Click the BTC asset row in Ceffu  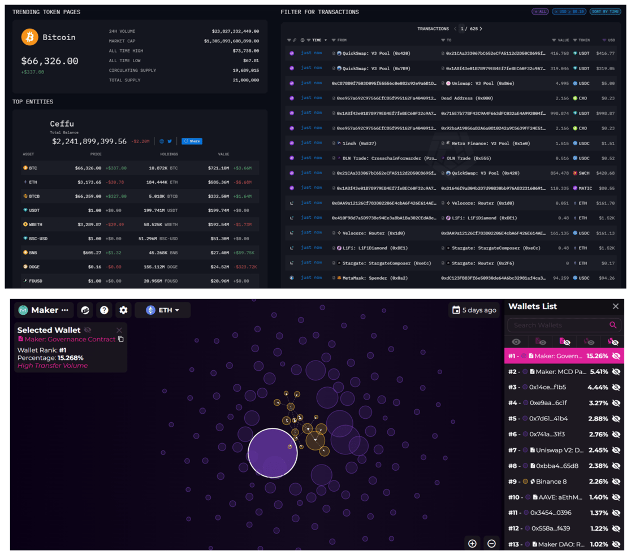pyautogui.click(x=140, y=168)
